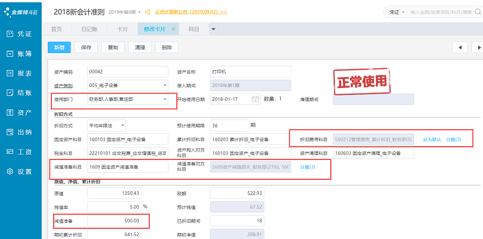Click the 预计使用期限 field 36
This screenshot has height=239, width=483.
coord(229,126)
